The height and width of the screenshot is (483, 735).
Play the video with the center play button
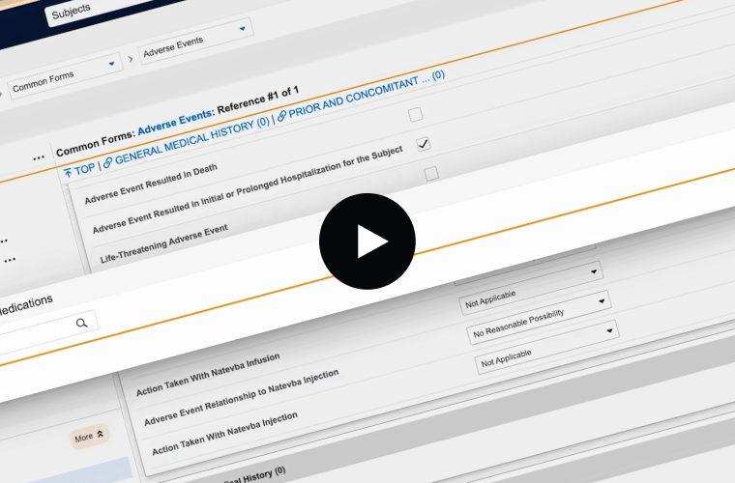click(367, 241)
